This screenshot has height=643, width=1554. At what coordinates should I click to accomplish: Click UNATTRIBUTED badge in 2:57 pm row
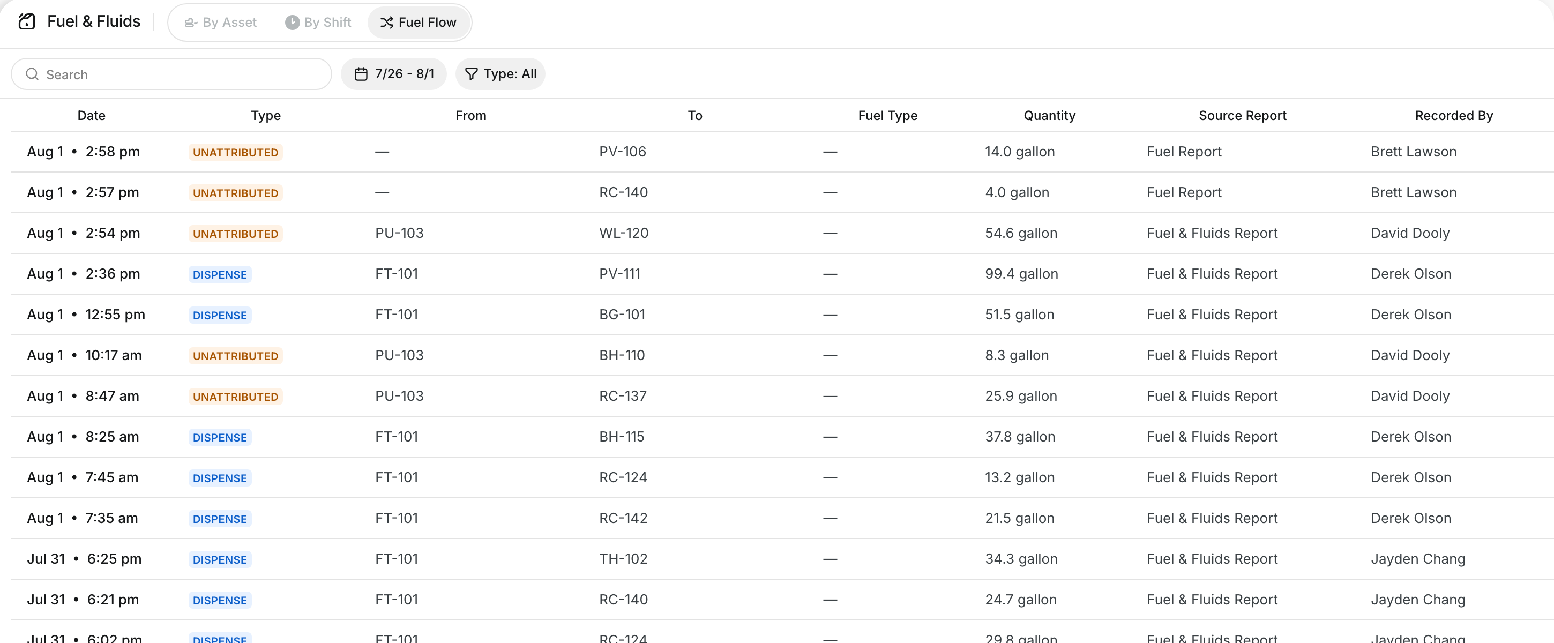[235, 193]
